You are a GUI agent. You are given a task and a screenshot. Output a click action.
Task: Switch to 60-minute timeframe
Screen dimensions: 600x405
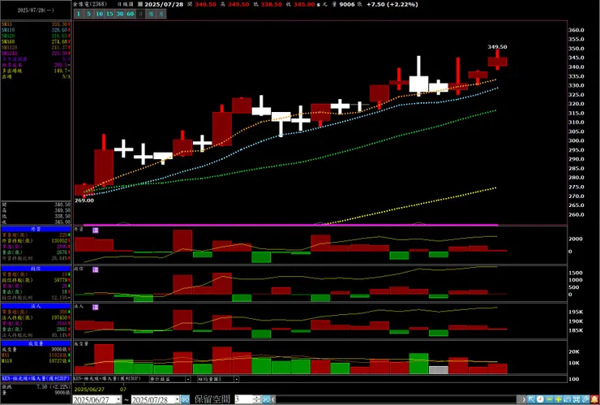(x=131, y=14)
